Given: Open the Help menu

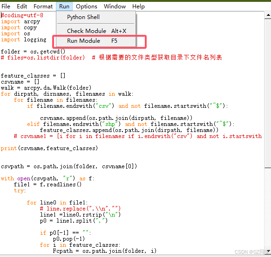Looking at the screenshot, I should [x=138, y=7].
